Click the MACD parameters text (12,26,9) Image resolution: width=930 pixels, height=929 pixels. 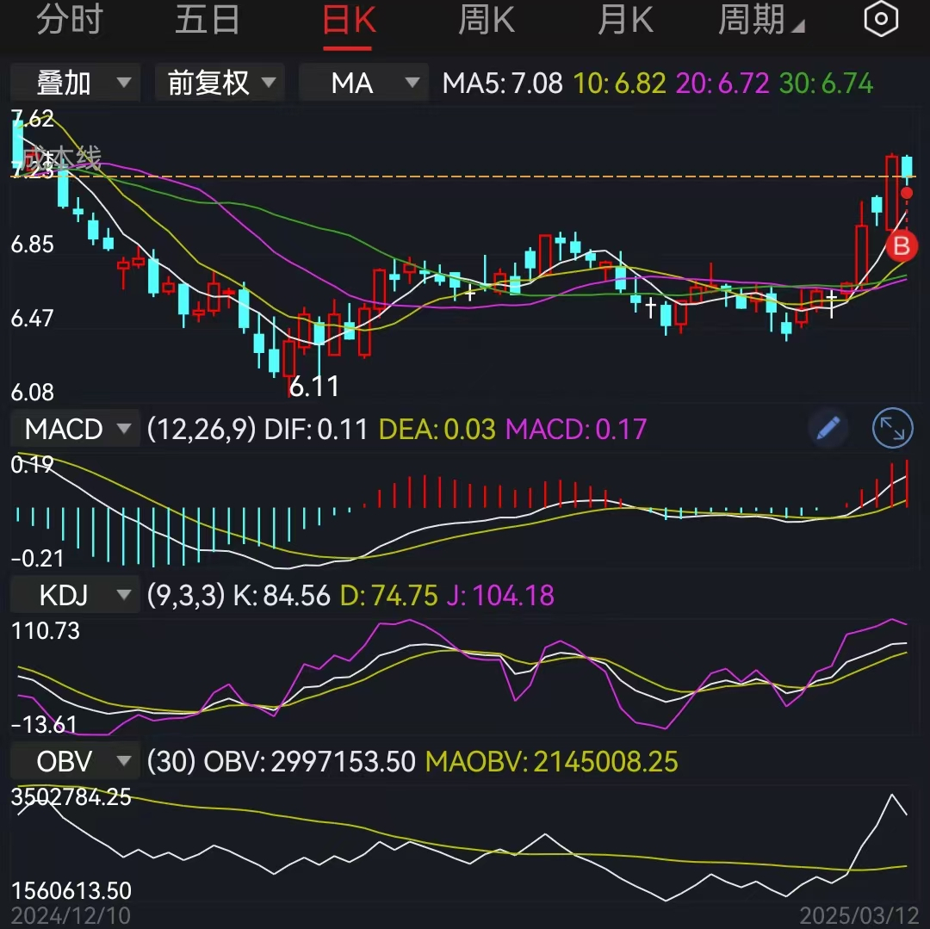click(201, 428)
